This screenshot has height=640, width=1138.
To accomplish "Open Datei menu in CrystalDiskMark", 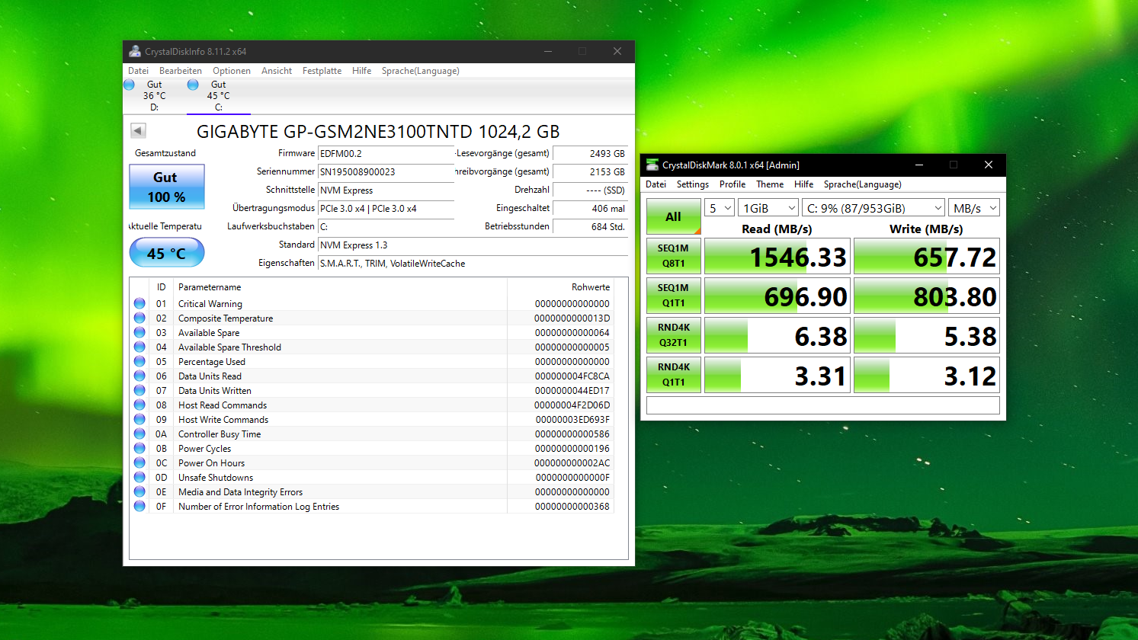I will (656, 184).
